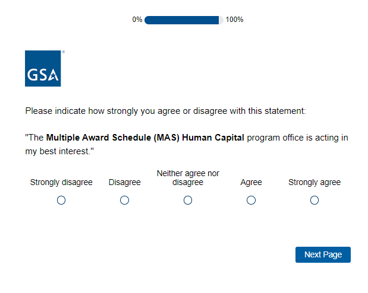368x293 pixels.
Task: Click the "Agree" column label
Action: pos(251,182)
